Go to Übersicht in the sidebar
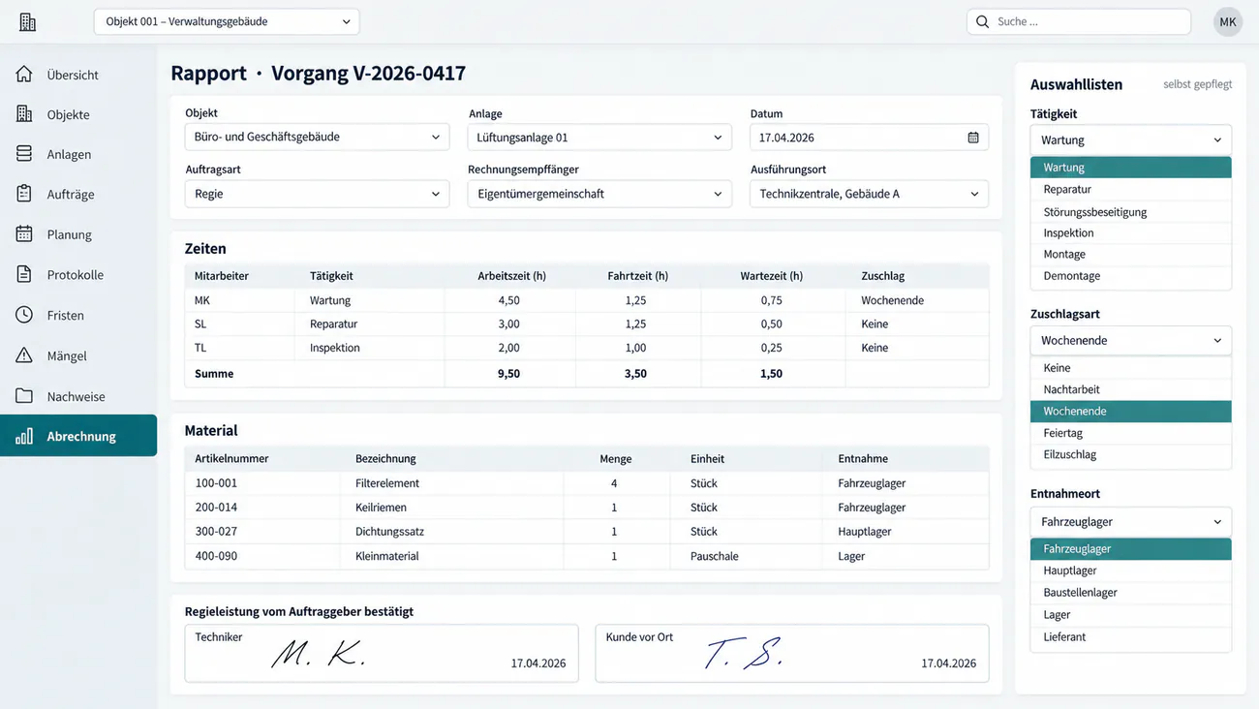 coord(78,75)
